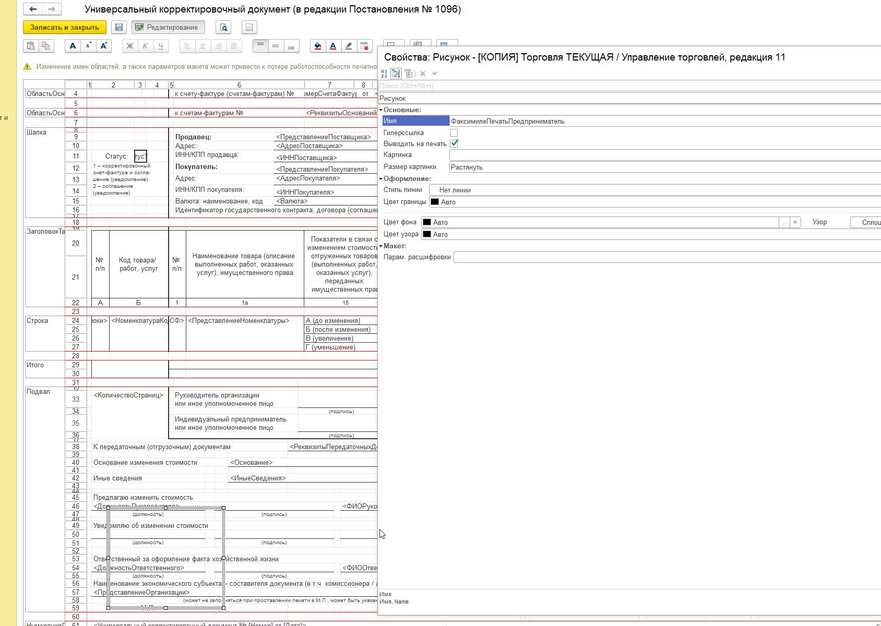Align text left
Screen dimensions: 881x626
pyautogui.click(x=187, y=46)
